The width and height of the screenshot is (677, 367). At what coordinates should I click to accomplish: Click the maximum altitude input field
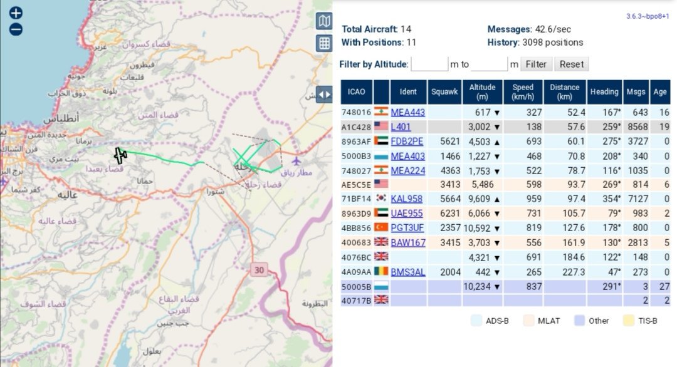pos(489,64)
